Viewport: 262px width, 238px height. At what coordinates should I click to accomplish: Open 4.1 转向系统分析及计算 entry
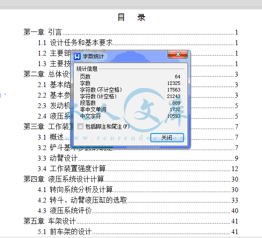(x=138, y=189)
